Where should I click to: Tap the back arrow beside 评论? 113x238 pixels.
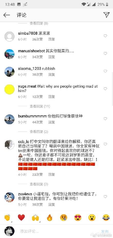(6, 15)
